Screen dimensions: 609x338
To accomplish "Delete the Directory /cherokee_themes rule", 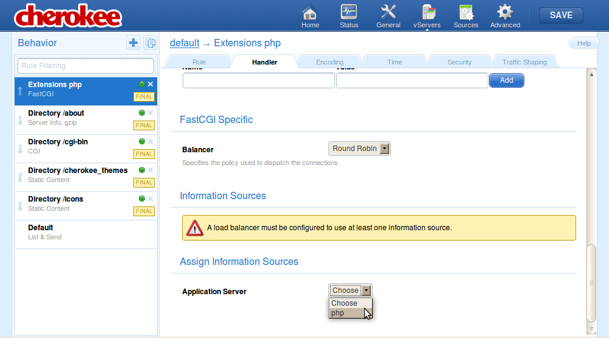I will (x=150, y=170).
